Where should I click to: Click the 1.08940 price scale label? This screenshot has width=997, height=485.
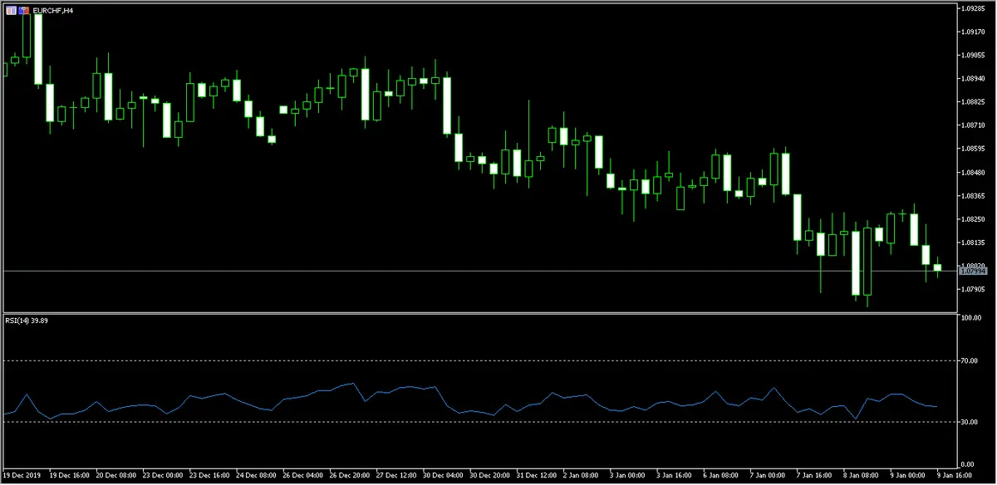(973, 78)
